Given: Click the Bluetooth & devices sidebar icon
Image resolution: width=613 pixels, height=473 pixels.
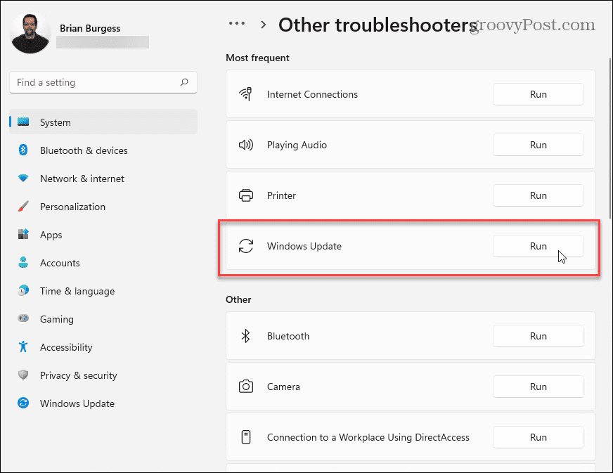Looking at the screenshot, I should tap(23, 150).
